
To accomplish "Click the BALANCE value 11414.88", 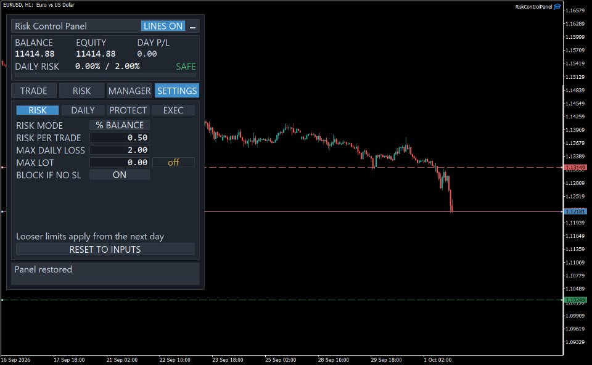I will [35, 54].
